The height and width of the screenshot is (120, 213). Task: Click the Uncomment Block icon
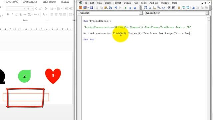[188, 8]
